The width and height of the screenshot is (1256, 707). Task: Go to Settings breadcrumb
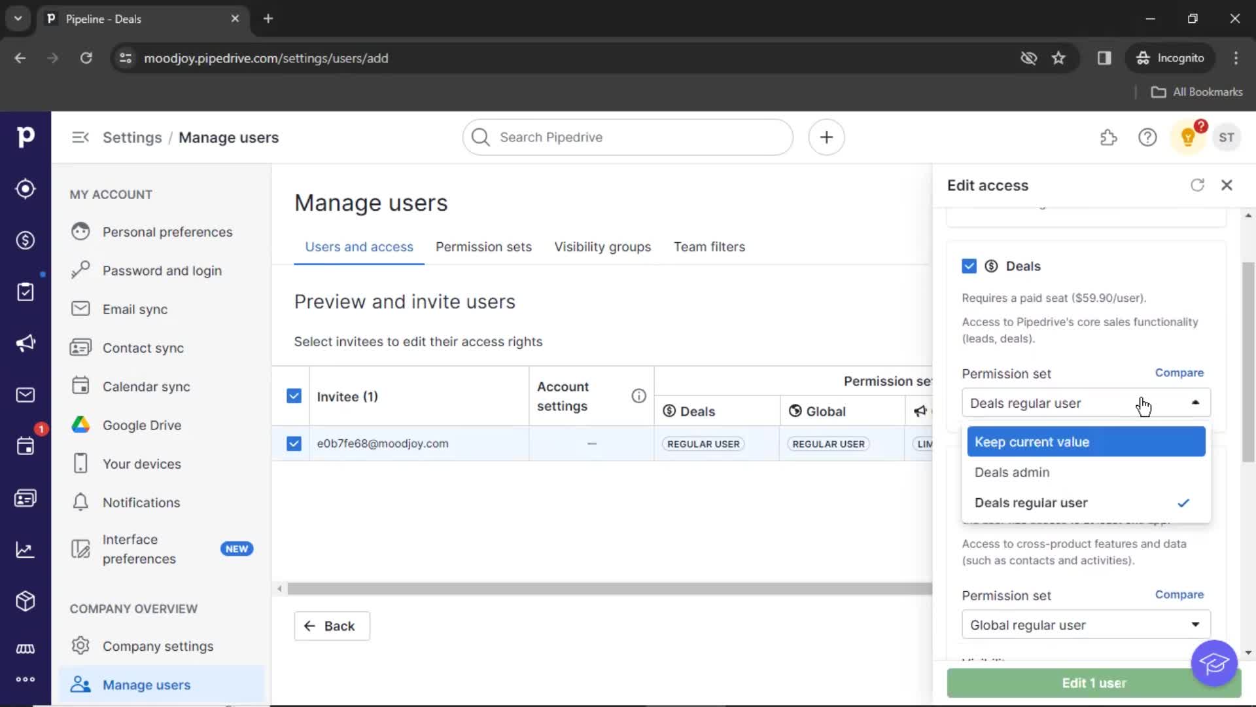pos(132,137)
